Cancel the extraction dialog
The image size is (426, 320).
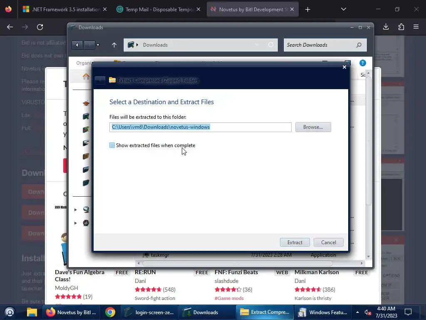pyautogui.click(x=329, y=242)
